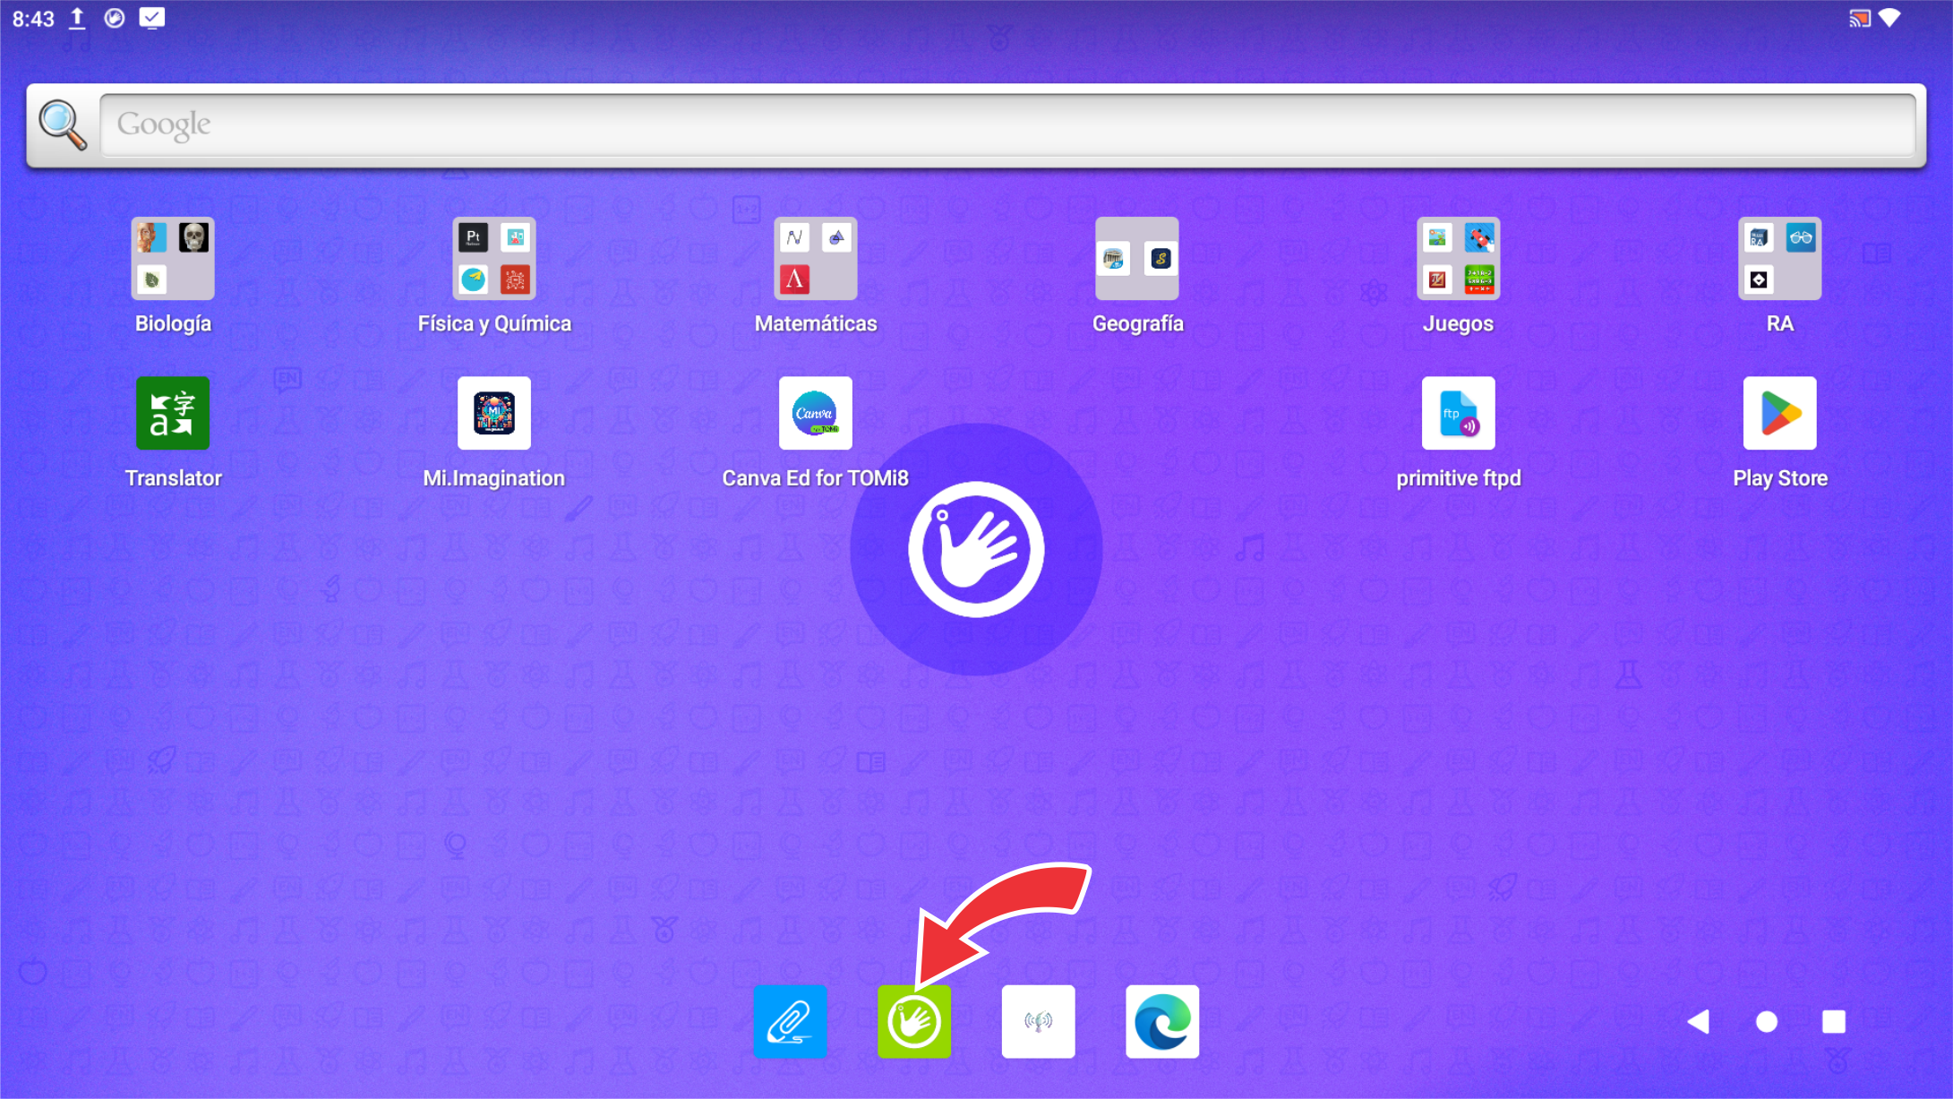Open the Física y Química folder
The width and height of the screenshot is (1953, 1099).
click(494, 259)
